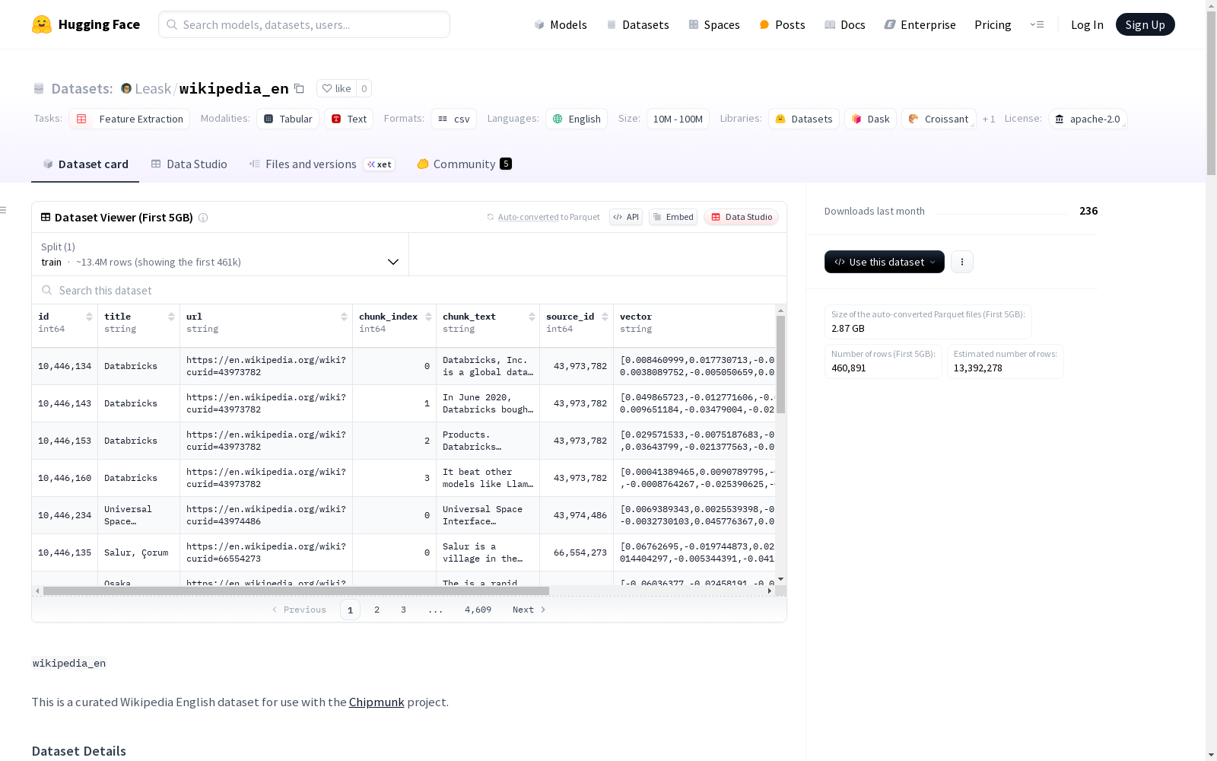
Task: Sort the source_id column
Action: [605, 317]
